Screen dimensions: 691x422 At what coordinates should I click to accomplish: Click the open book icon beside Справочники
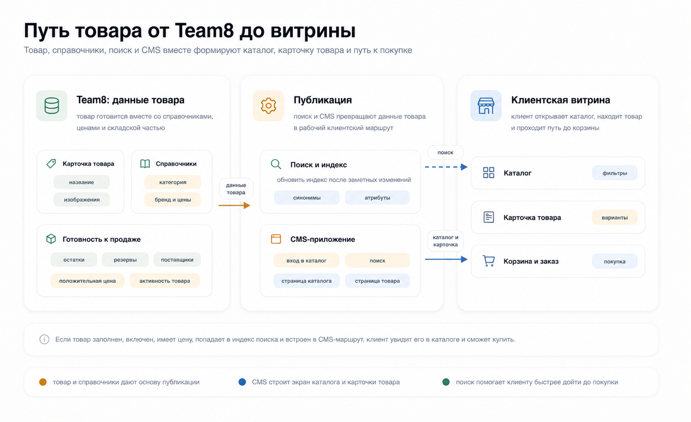click(x=145, y=164)
